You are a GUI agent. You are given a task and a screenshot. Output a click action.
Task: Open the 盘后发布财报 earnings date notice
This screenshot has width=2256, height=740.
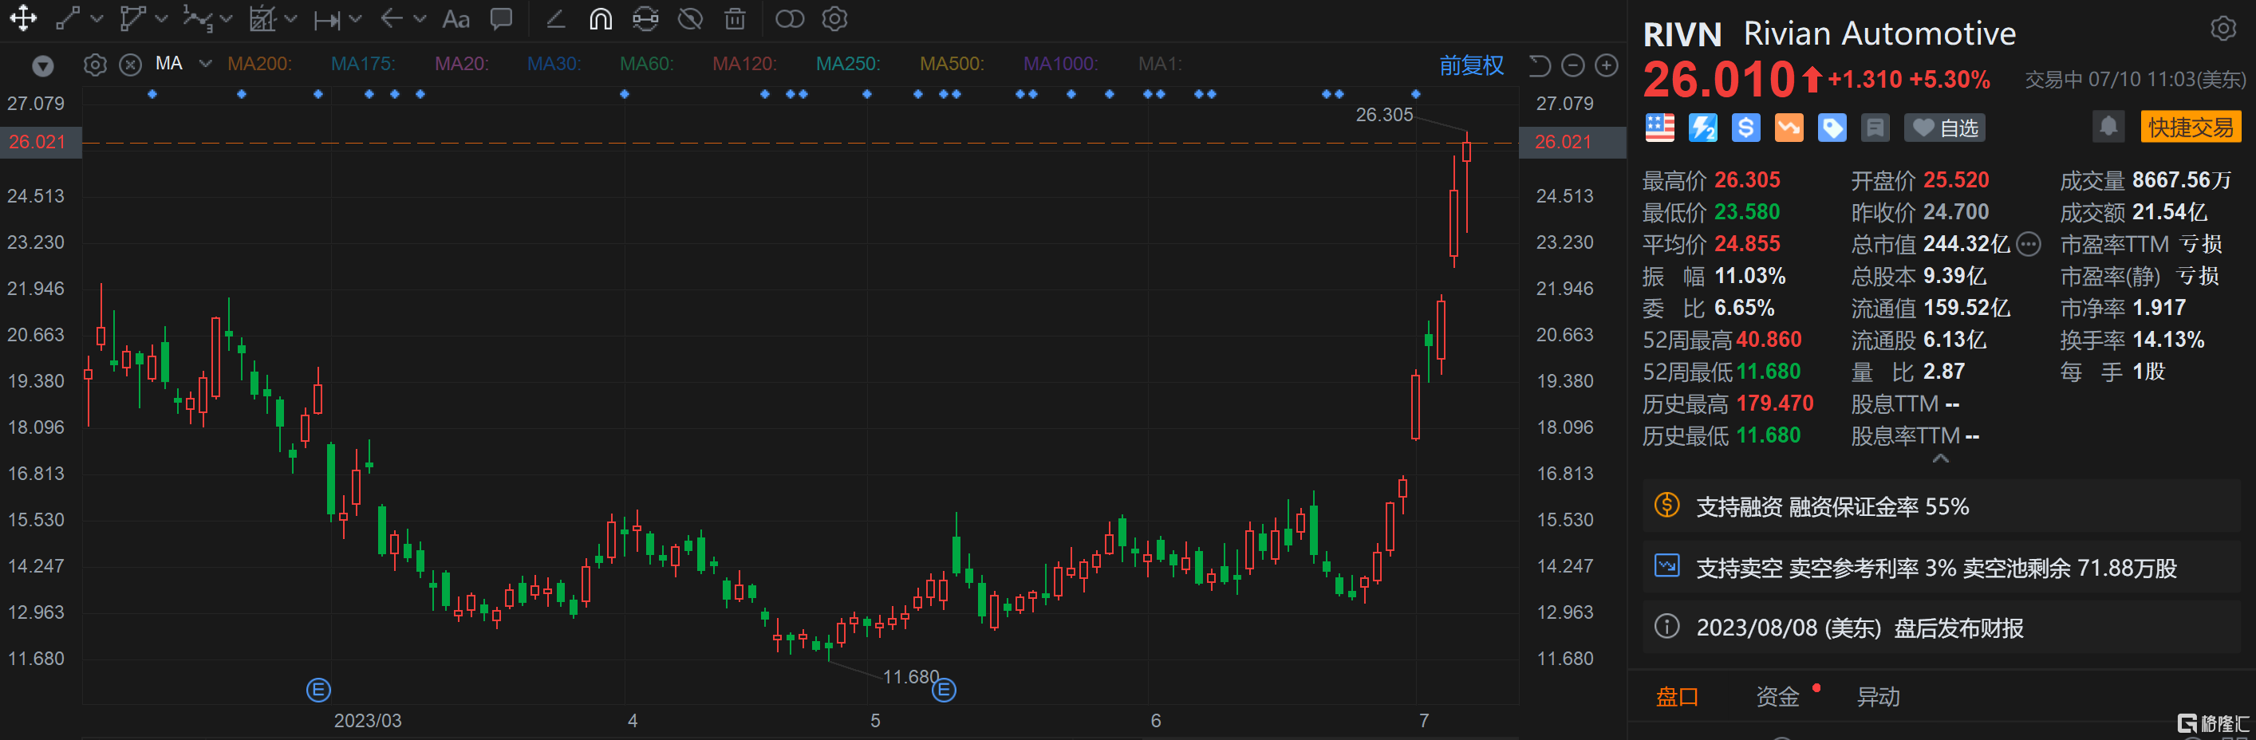pos(1940,627)
